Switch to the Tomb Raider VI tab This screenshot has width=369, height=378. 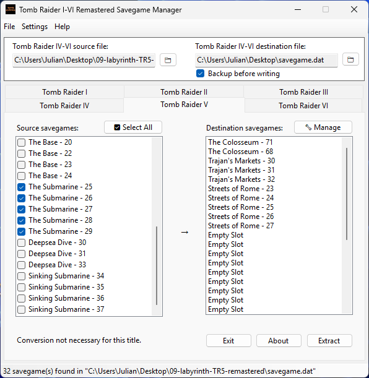[303, 106]
